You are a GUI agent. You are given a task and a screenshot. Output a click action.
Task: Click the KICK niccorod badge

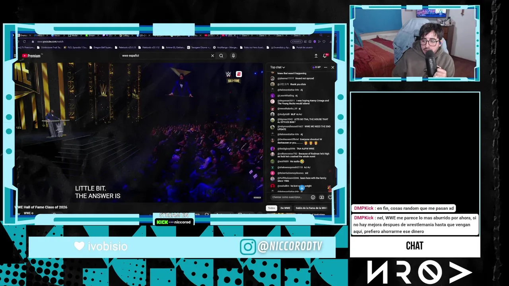click(x=174, y=222)
